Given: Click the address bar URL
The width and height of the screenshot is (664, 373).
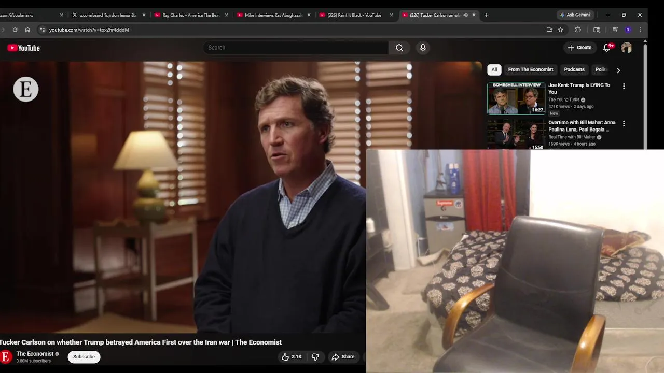Looking at the screenshot, I should click(x=89, y=30).
